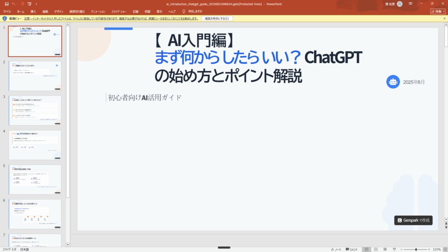The width and height of the screenshot is (448, 252).
Task: Select slide 1 thumbnail
Action: (35, 42)
